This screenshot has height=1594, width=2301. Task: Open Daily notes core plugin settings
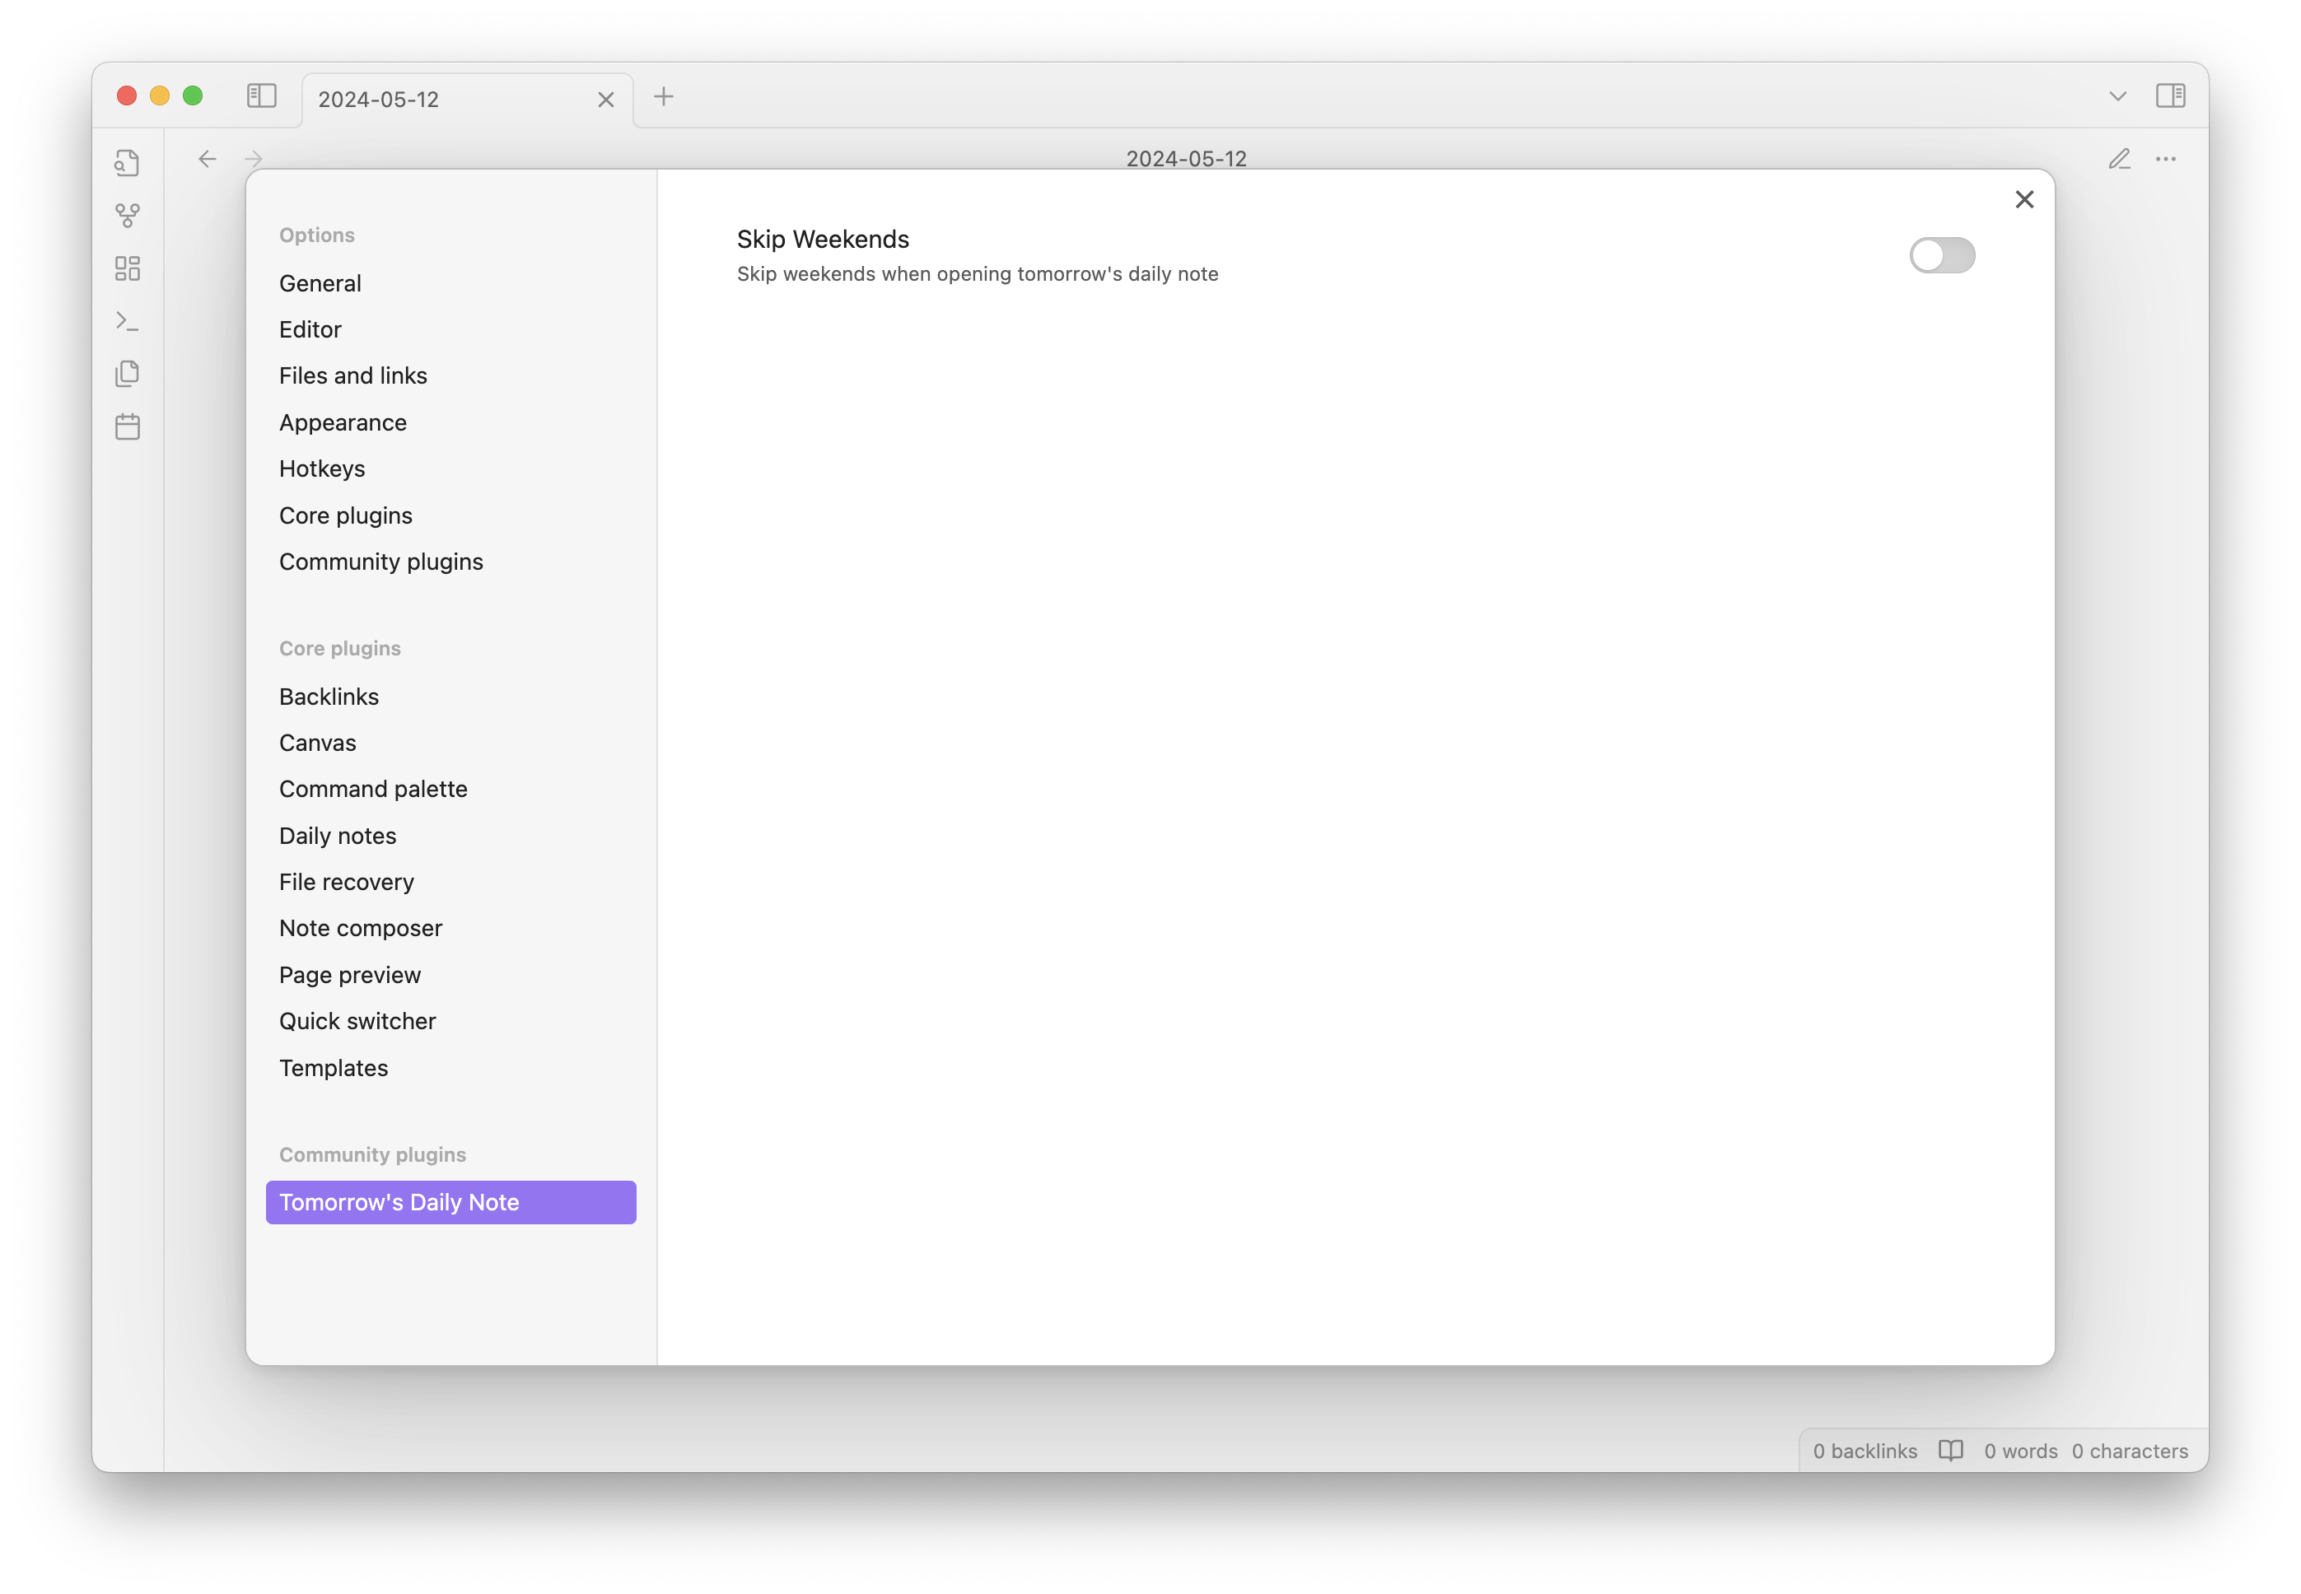point(338,835)
